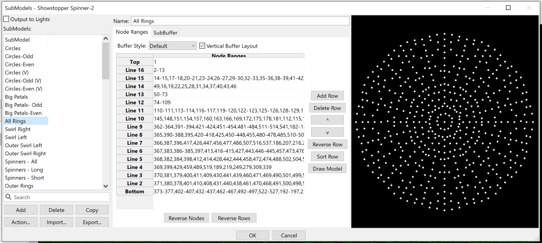The image size is (542, 243).
Task: Open the Buffer Style dropdown
Action: point(172,46)
